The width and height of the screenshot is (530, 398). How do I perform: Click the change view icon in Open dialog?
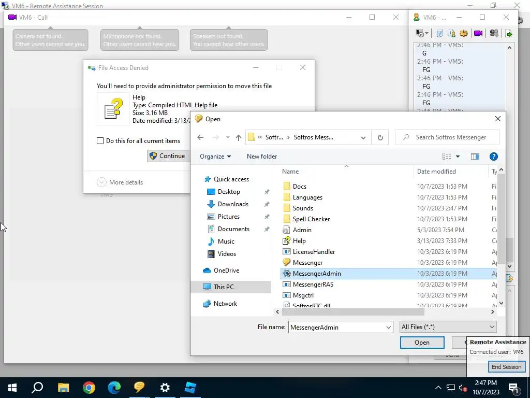coord(447,157)
